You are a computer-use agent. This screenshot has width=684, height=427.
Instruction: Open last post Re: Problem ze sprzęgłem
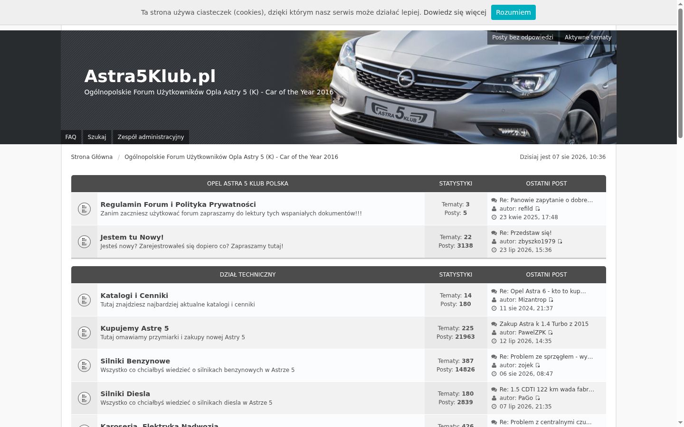pos(546,357)
